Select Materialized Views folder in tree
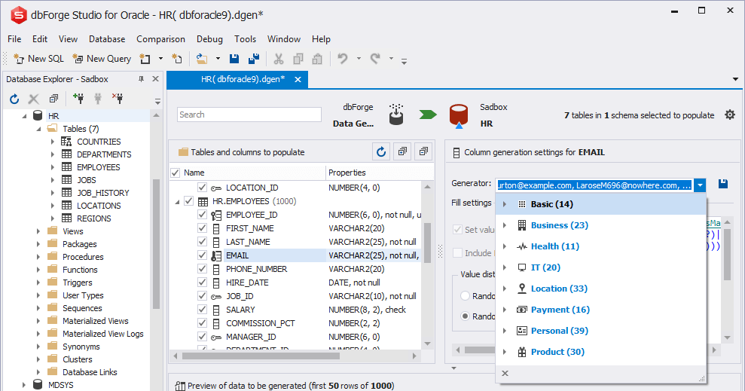 95,321
